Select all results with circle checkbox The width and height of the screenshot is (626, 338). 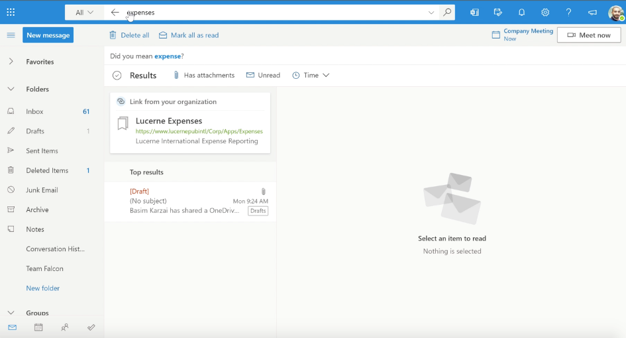(x=117, y=75)
